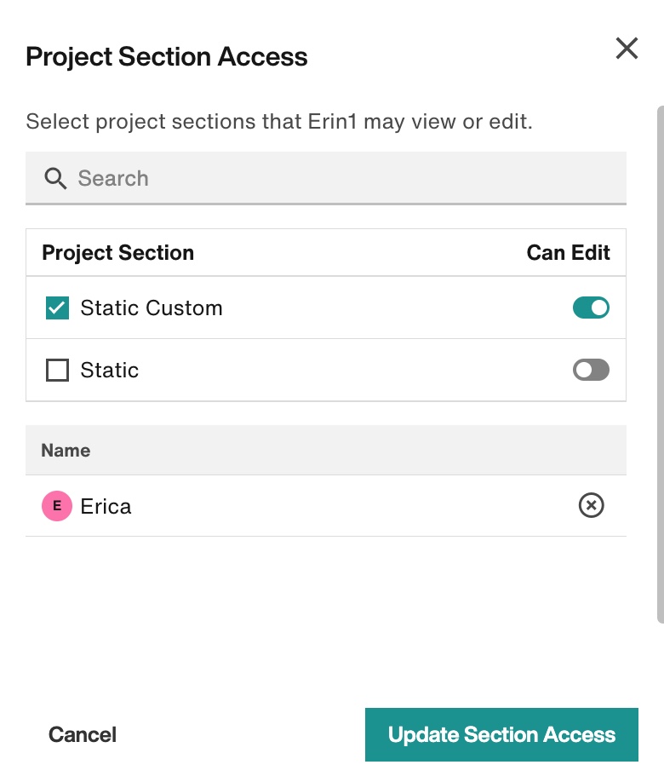Remove Erica using the circled X icon
This screenshot has height=782, width=664.
point(592,505)
